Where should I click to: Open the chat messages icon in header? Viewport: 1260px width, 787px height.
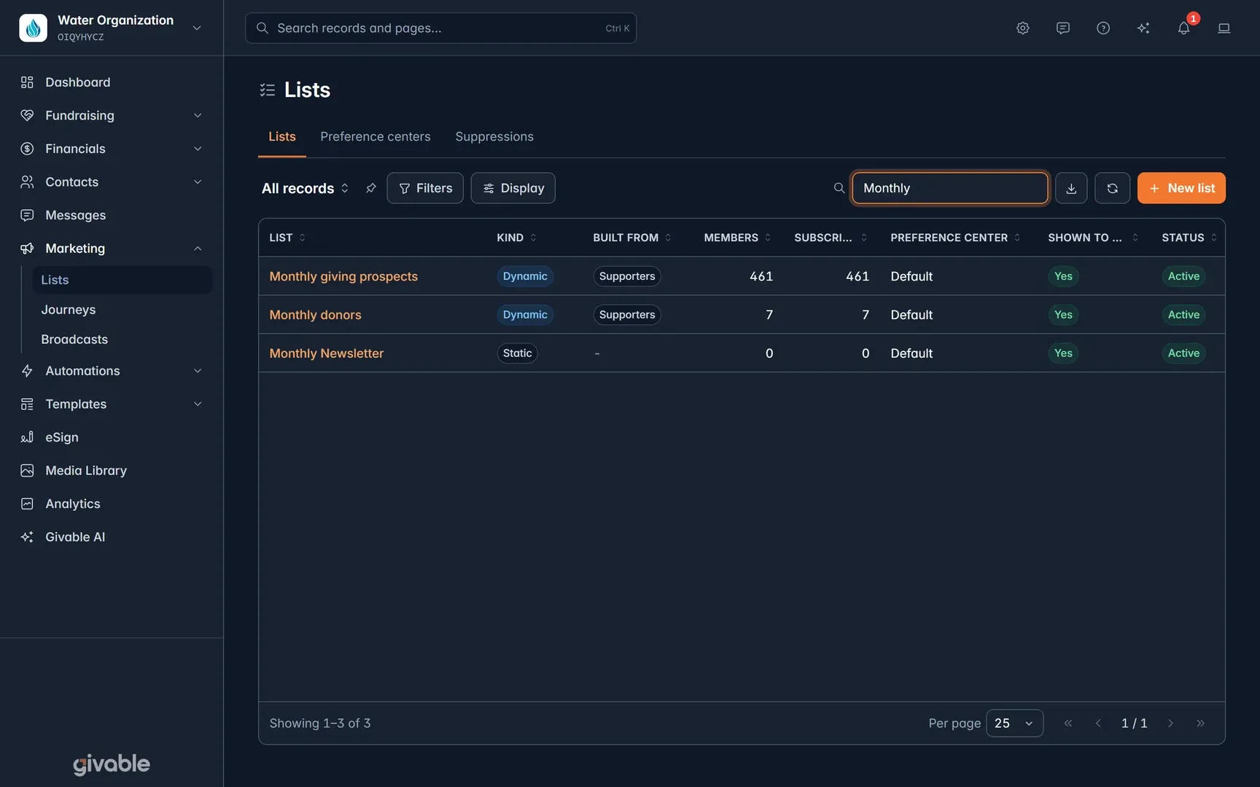[x=1062, y=28]
